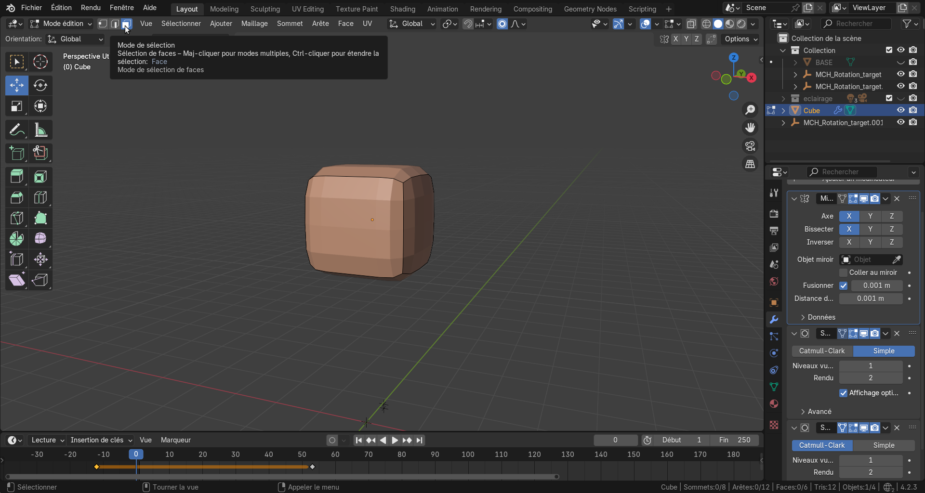Viewport: 925px width, 493px height.
Task: Expand the Données section
Action: [821, 317]
